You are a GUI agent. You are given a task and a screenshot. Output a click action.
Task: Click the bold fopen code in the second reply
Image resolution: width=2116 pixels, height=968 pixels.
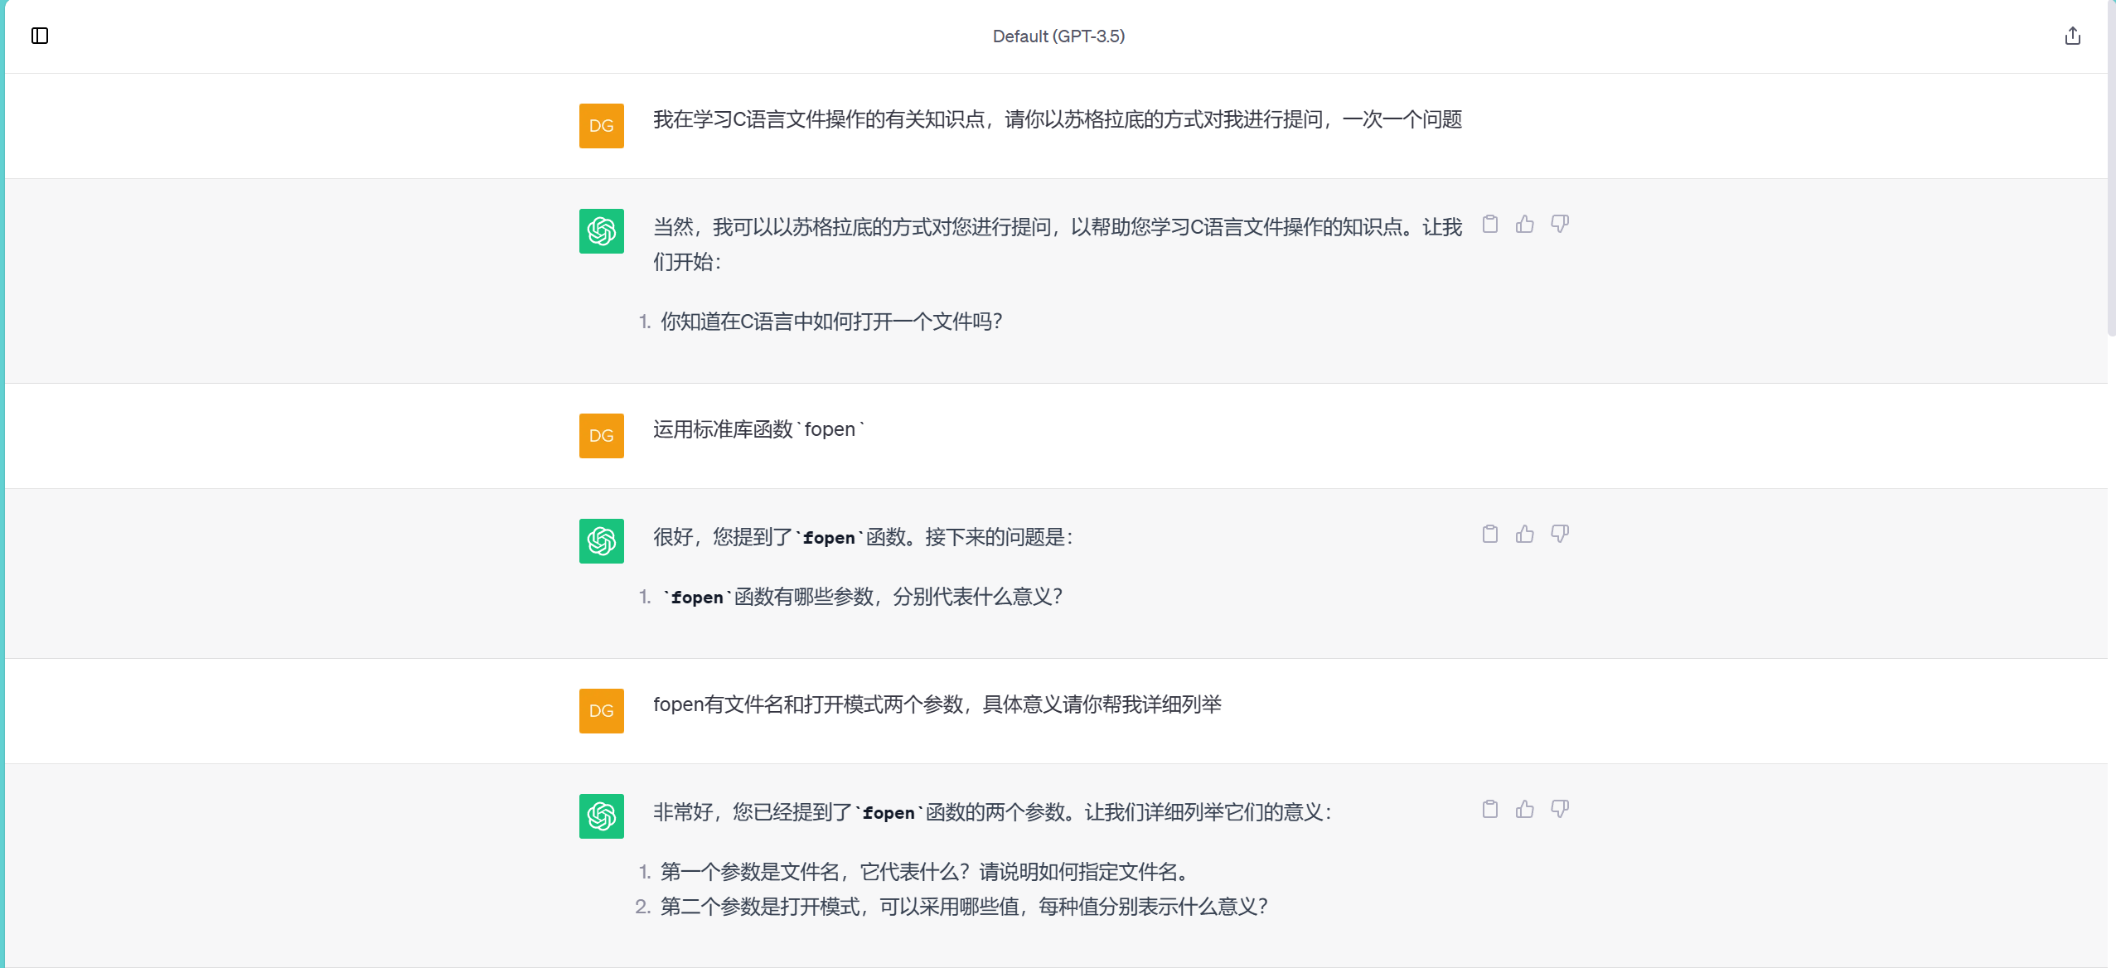828,538
